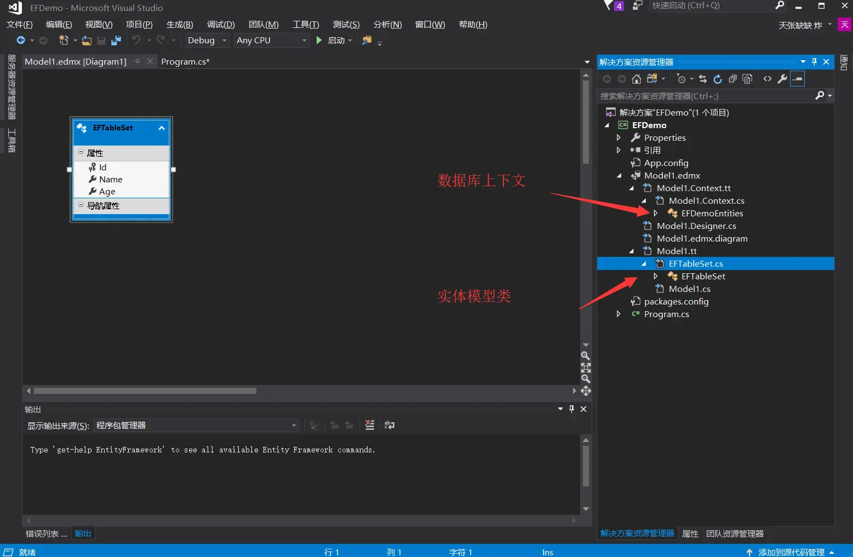Click the feedback icon beside notifications flag
This screenshot has width=853, height=557.
pyautogui.click(x=637, y=5)
